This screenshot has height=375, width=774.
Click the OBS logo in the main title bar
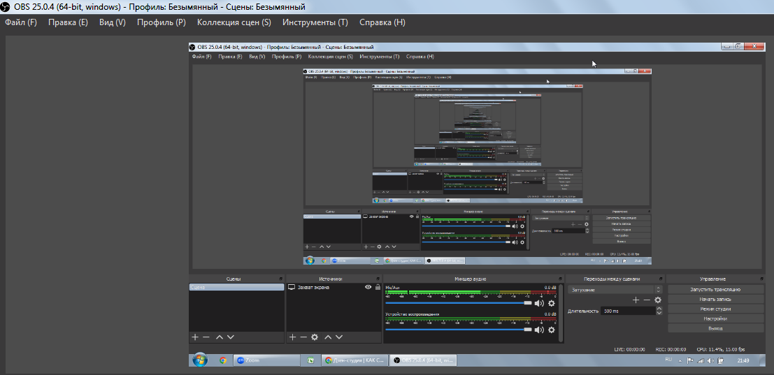[x=6, y=7]
